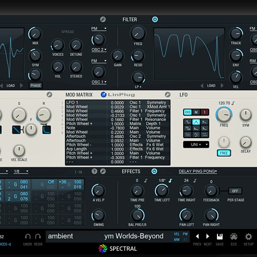Viewport: 257px width, 257px height.
Task: Toggle the LFO FREE button
Action: tap(224, 153)
